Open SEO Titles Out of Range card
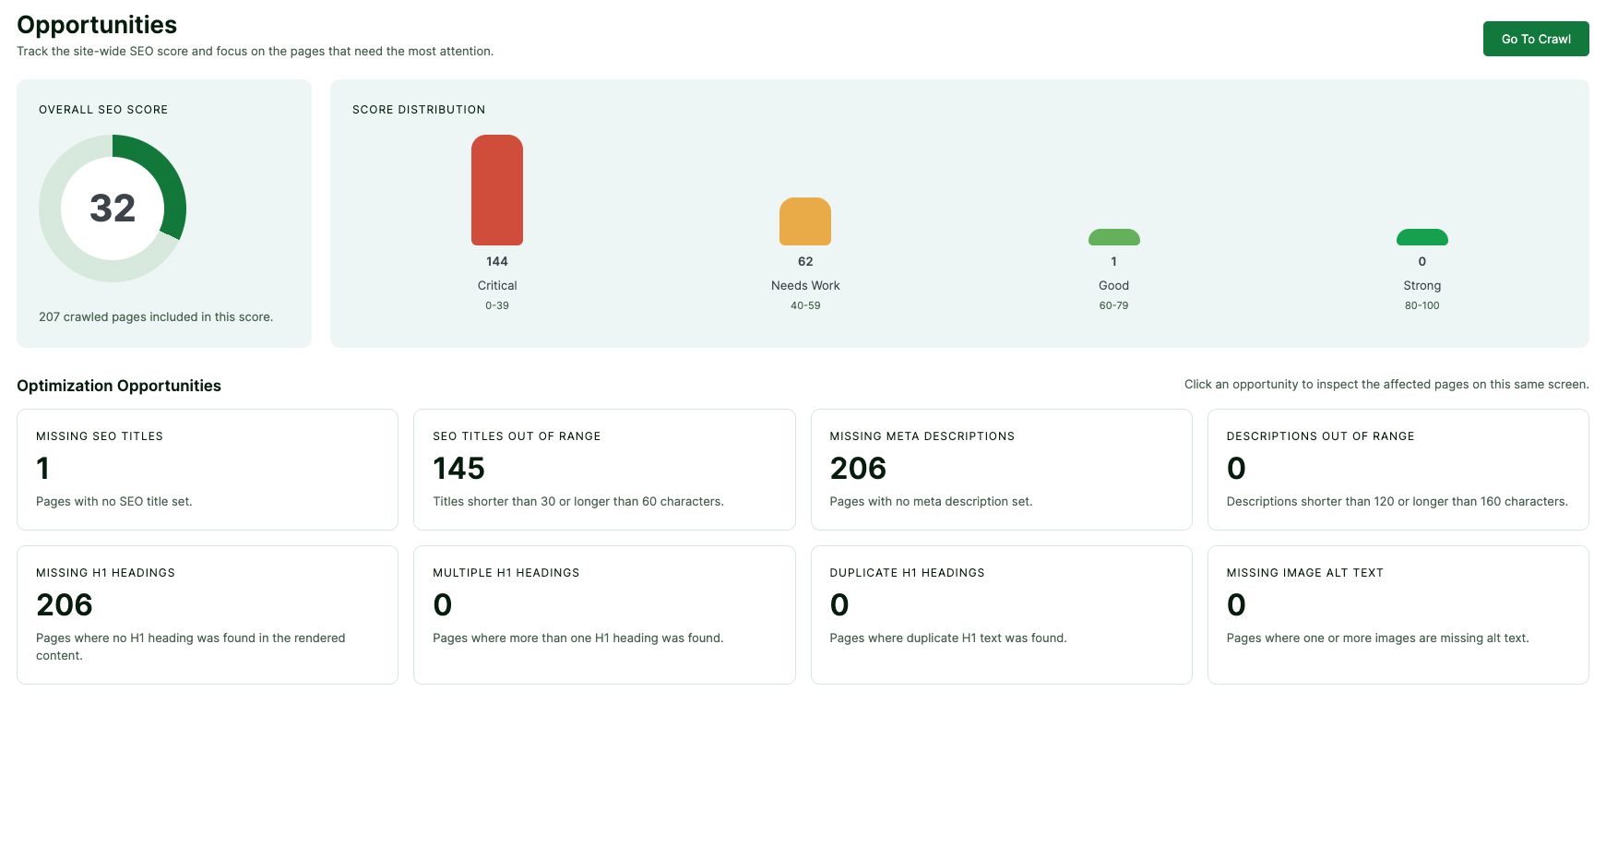1606x847 pixels. pos(603,469)
